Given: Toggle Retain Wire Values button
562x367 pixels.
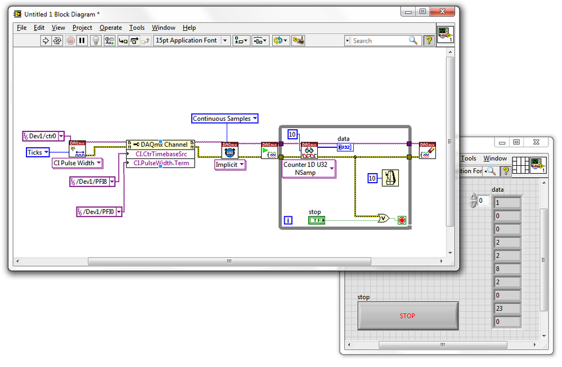Looking at the screenshot, I should click(x=109, y=41).
